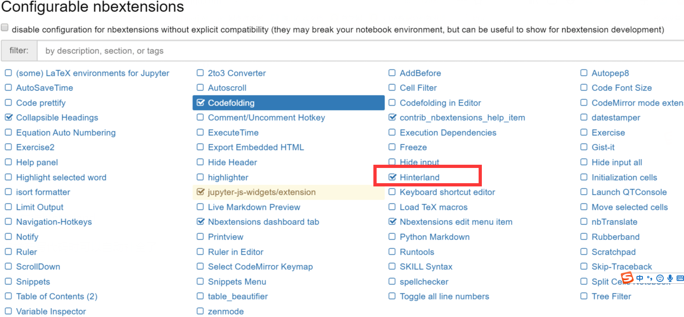This screenshot has height=317, width=684.
Task: Check disable configuration for incompatible nbextensions
Action: click(x=5, y=28)
